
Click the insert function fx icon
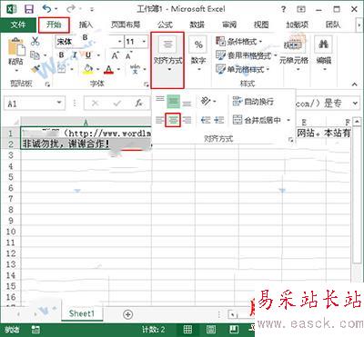pyautogui.click(x=139, y=104)
